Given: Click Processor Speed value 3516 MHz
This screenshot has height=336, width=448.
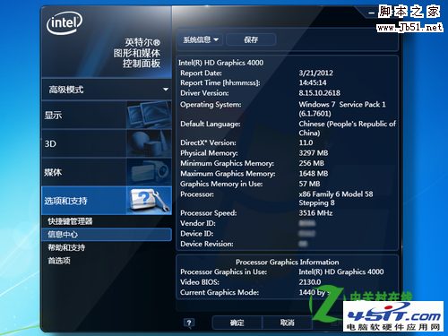Looking at the screenshot, I should [x=315, y=213].
